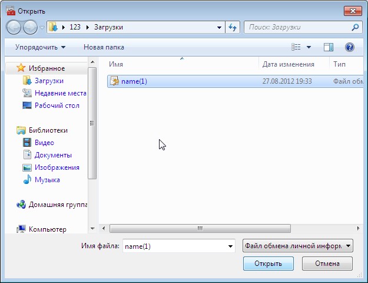This screenshot has width=368, height=283.
Task: Close the Открыть dialog
Action: pyautogui.click(x=353, y=11)
